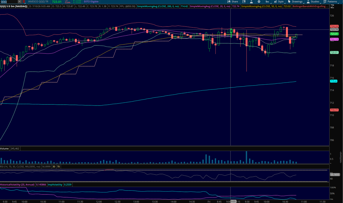Click the RSI 70 overbought value box

(x=58, y=166)
